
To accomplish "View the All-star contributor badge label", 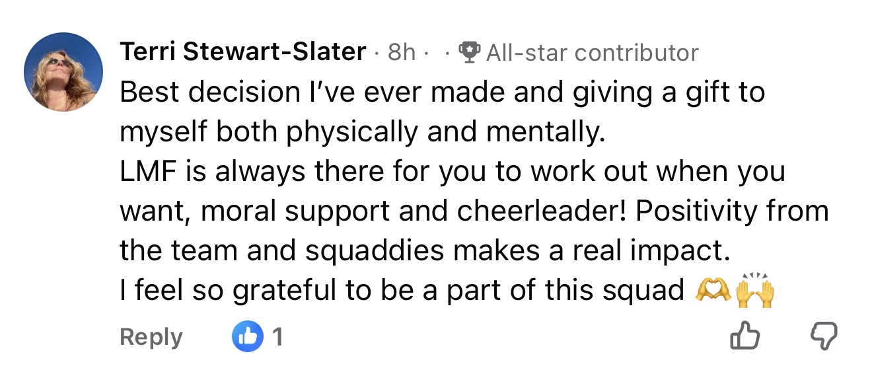I will click(592, 52).
